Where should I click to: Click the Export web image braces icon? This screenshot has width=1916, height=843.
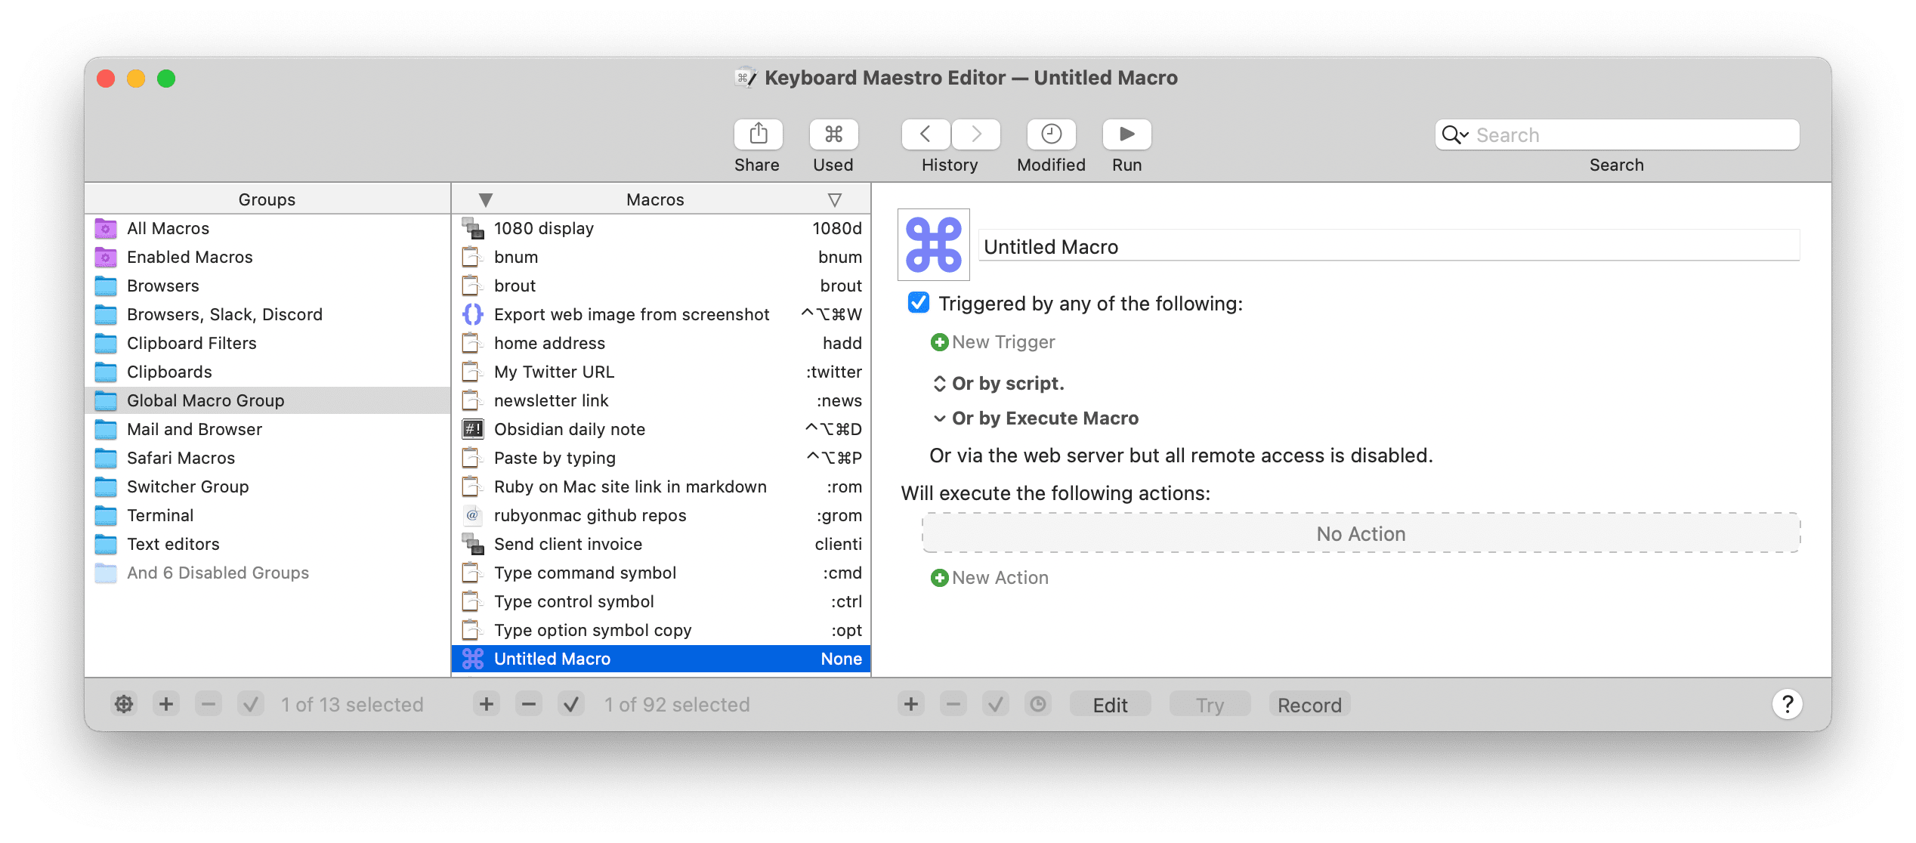(x=473, y=314)
